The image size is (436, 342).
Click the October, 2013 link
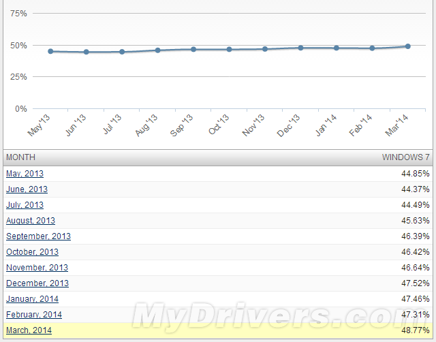coord(32,252)
